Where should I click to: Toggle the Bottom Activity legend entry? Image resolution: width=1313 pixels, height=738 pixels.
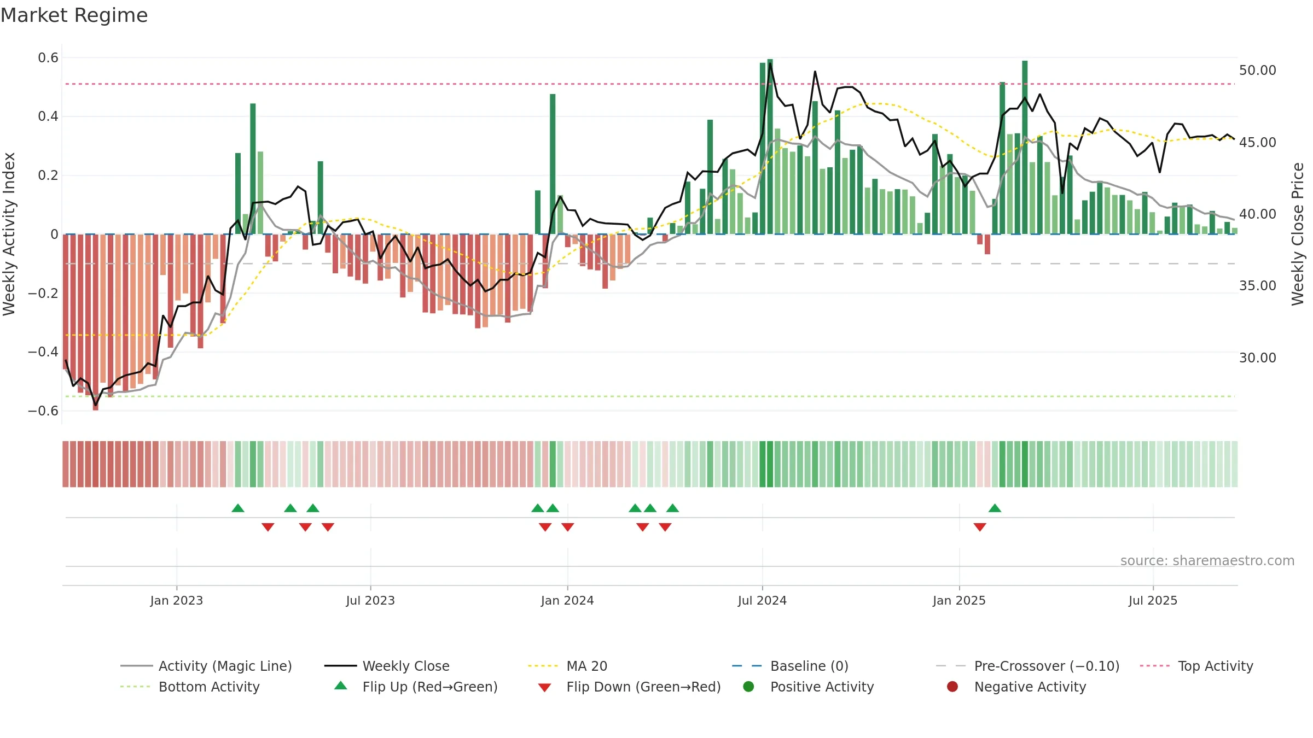190,687
